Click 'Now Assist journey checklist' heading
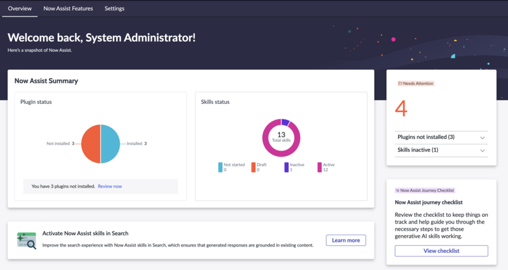Image resolution: width=508 pixels, height=270 pixels. pos(429,202)
